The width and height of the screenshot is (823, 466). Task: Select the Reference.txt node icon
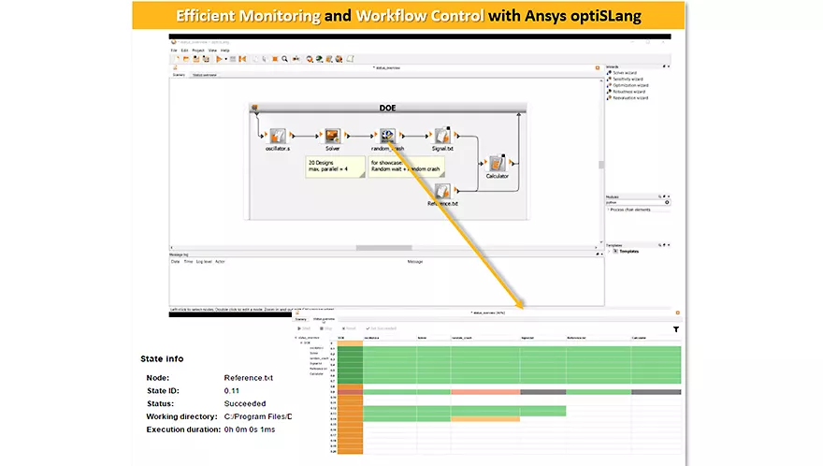coord(442,191)
